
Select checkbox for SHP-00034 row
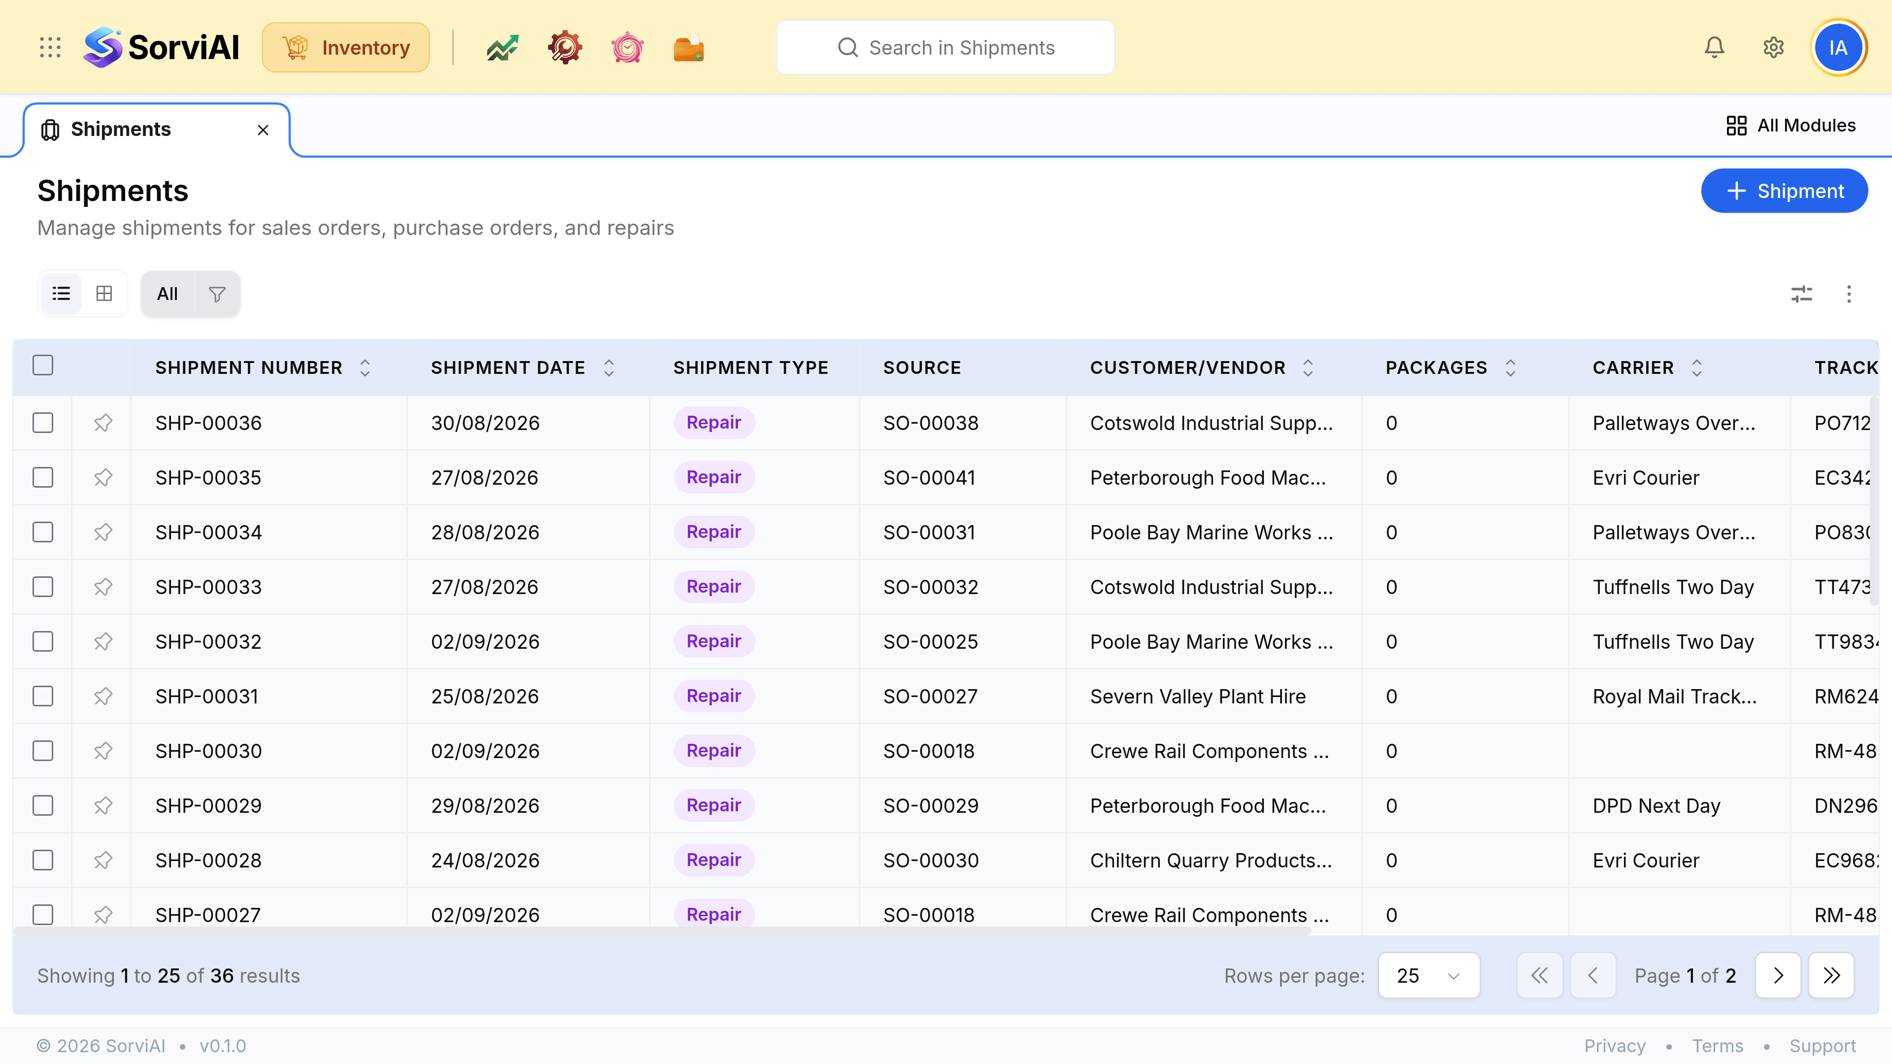coord(43,532)
